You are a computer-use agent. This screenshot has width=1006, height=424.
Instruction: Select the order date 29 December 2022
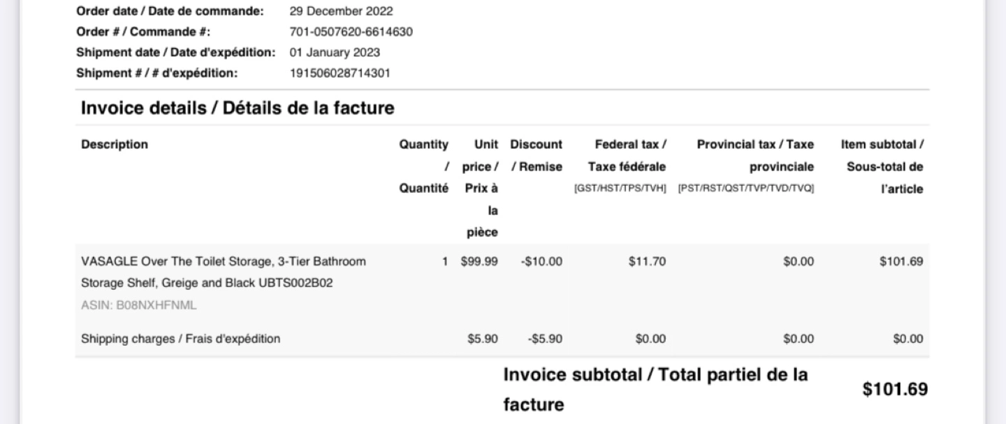coord(341,12)
